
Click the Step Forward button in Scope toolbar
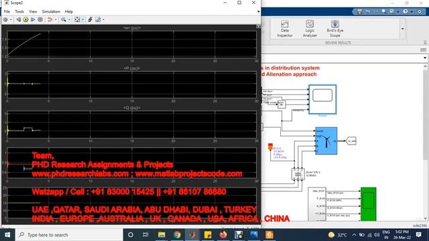click(x=33, y=19)
